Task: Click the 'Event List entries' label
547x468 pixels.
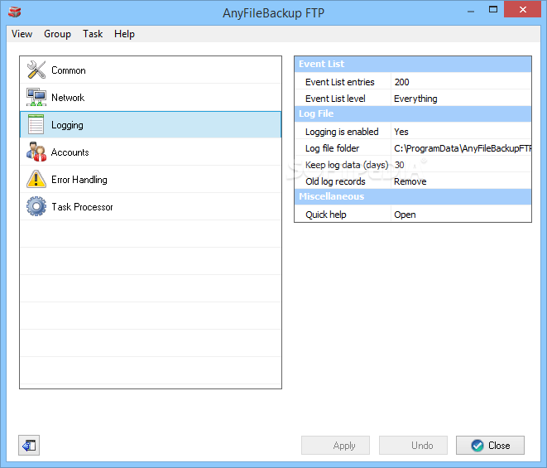Action: 340,82
